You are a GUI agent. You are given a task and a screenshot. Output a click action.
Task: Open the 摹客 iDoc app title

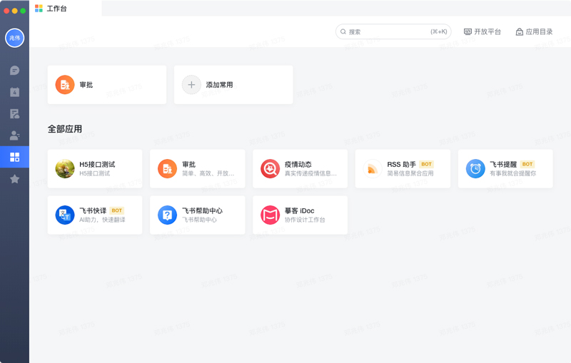(299, 210)
